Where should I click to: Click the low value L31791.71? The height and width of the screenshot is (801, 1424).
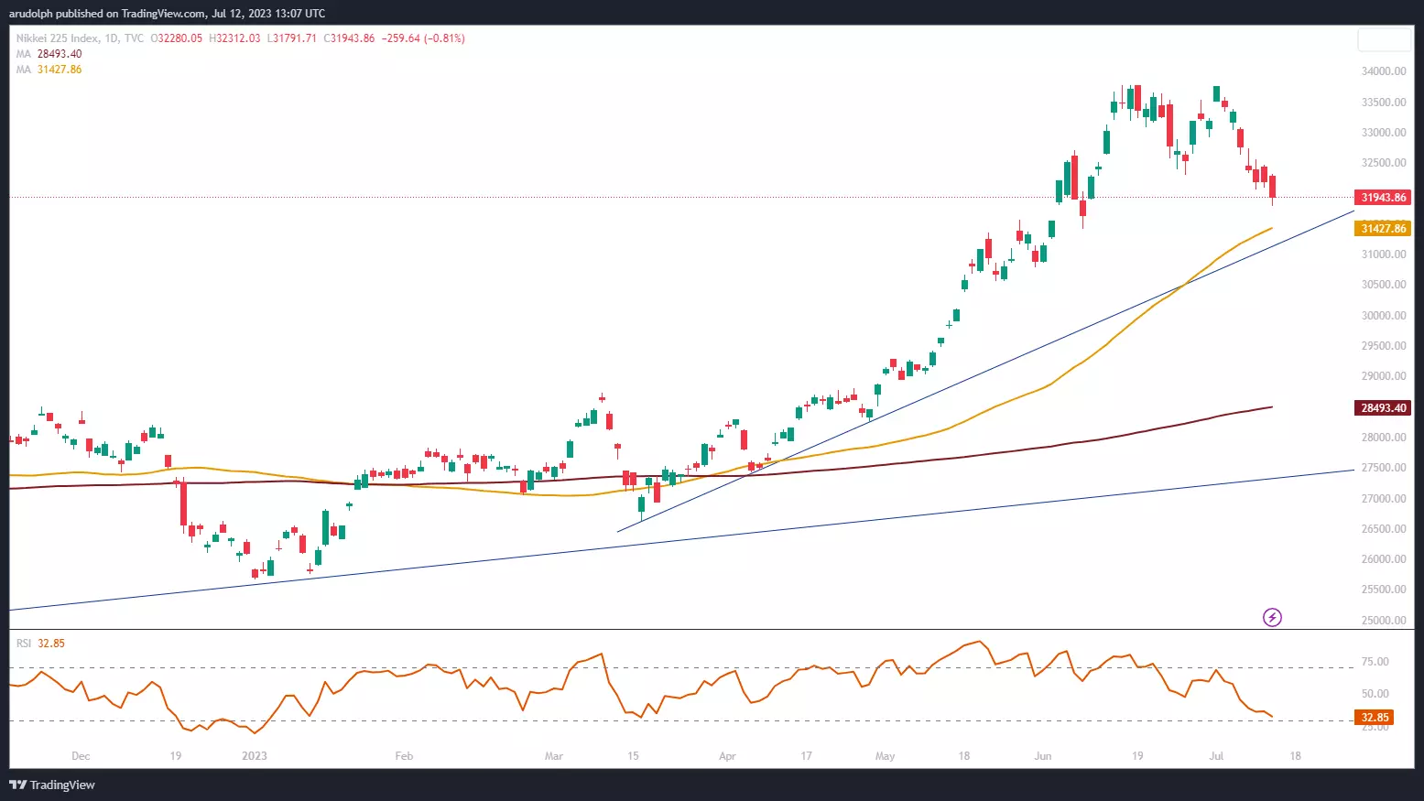pos(292,38)
